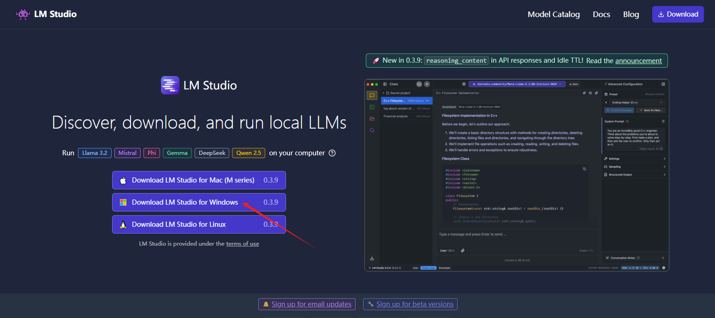Click Sign up for beta versions

(410, 304)
